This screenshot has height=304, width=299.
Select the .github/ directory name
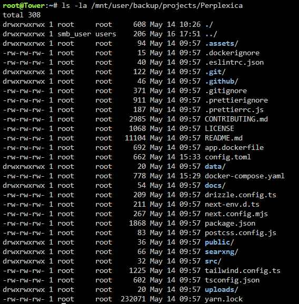click(x=222, y=82)
